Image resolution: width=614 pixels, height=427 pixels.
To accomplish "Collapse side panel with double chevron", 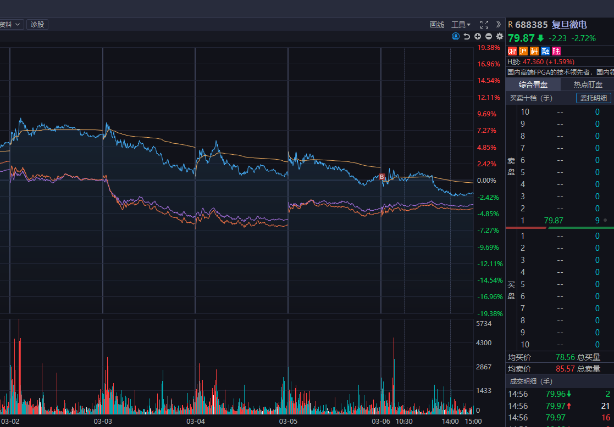I will pos(498,24).
